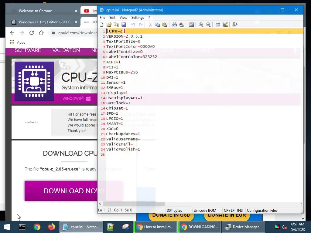This screenshot has height=233, width=311.
Task: Exit Notepad2 with the door icon
Action: tap(235, 25)
